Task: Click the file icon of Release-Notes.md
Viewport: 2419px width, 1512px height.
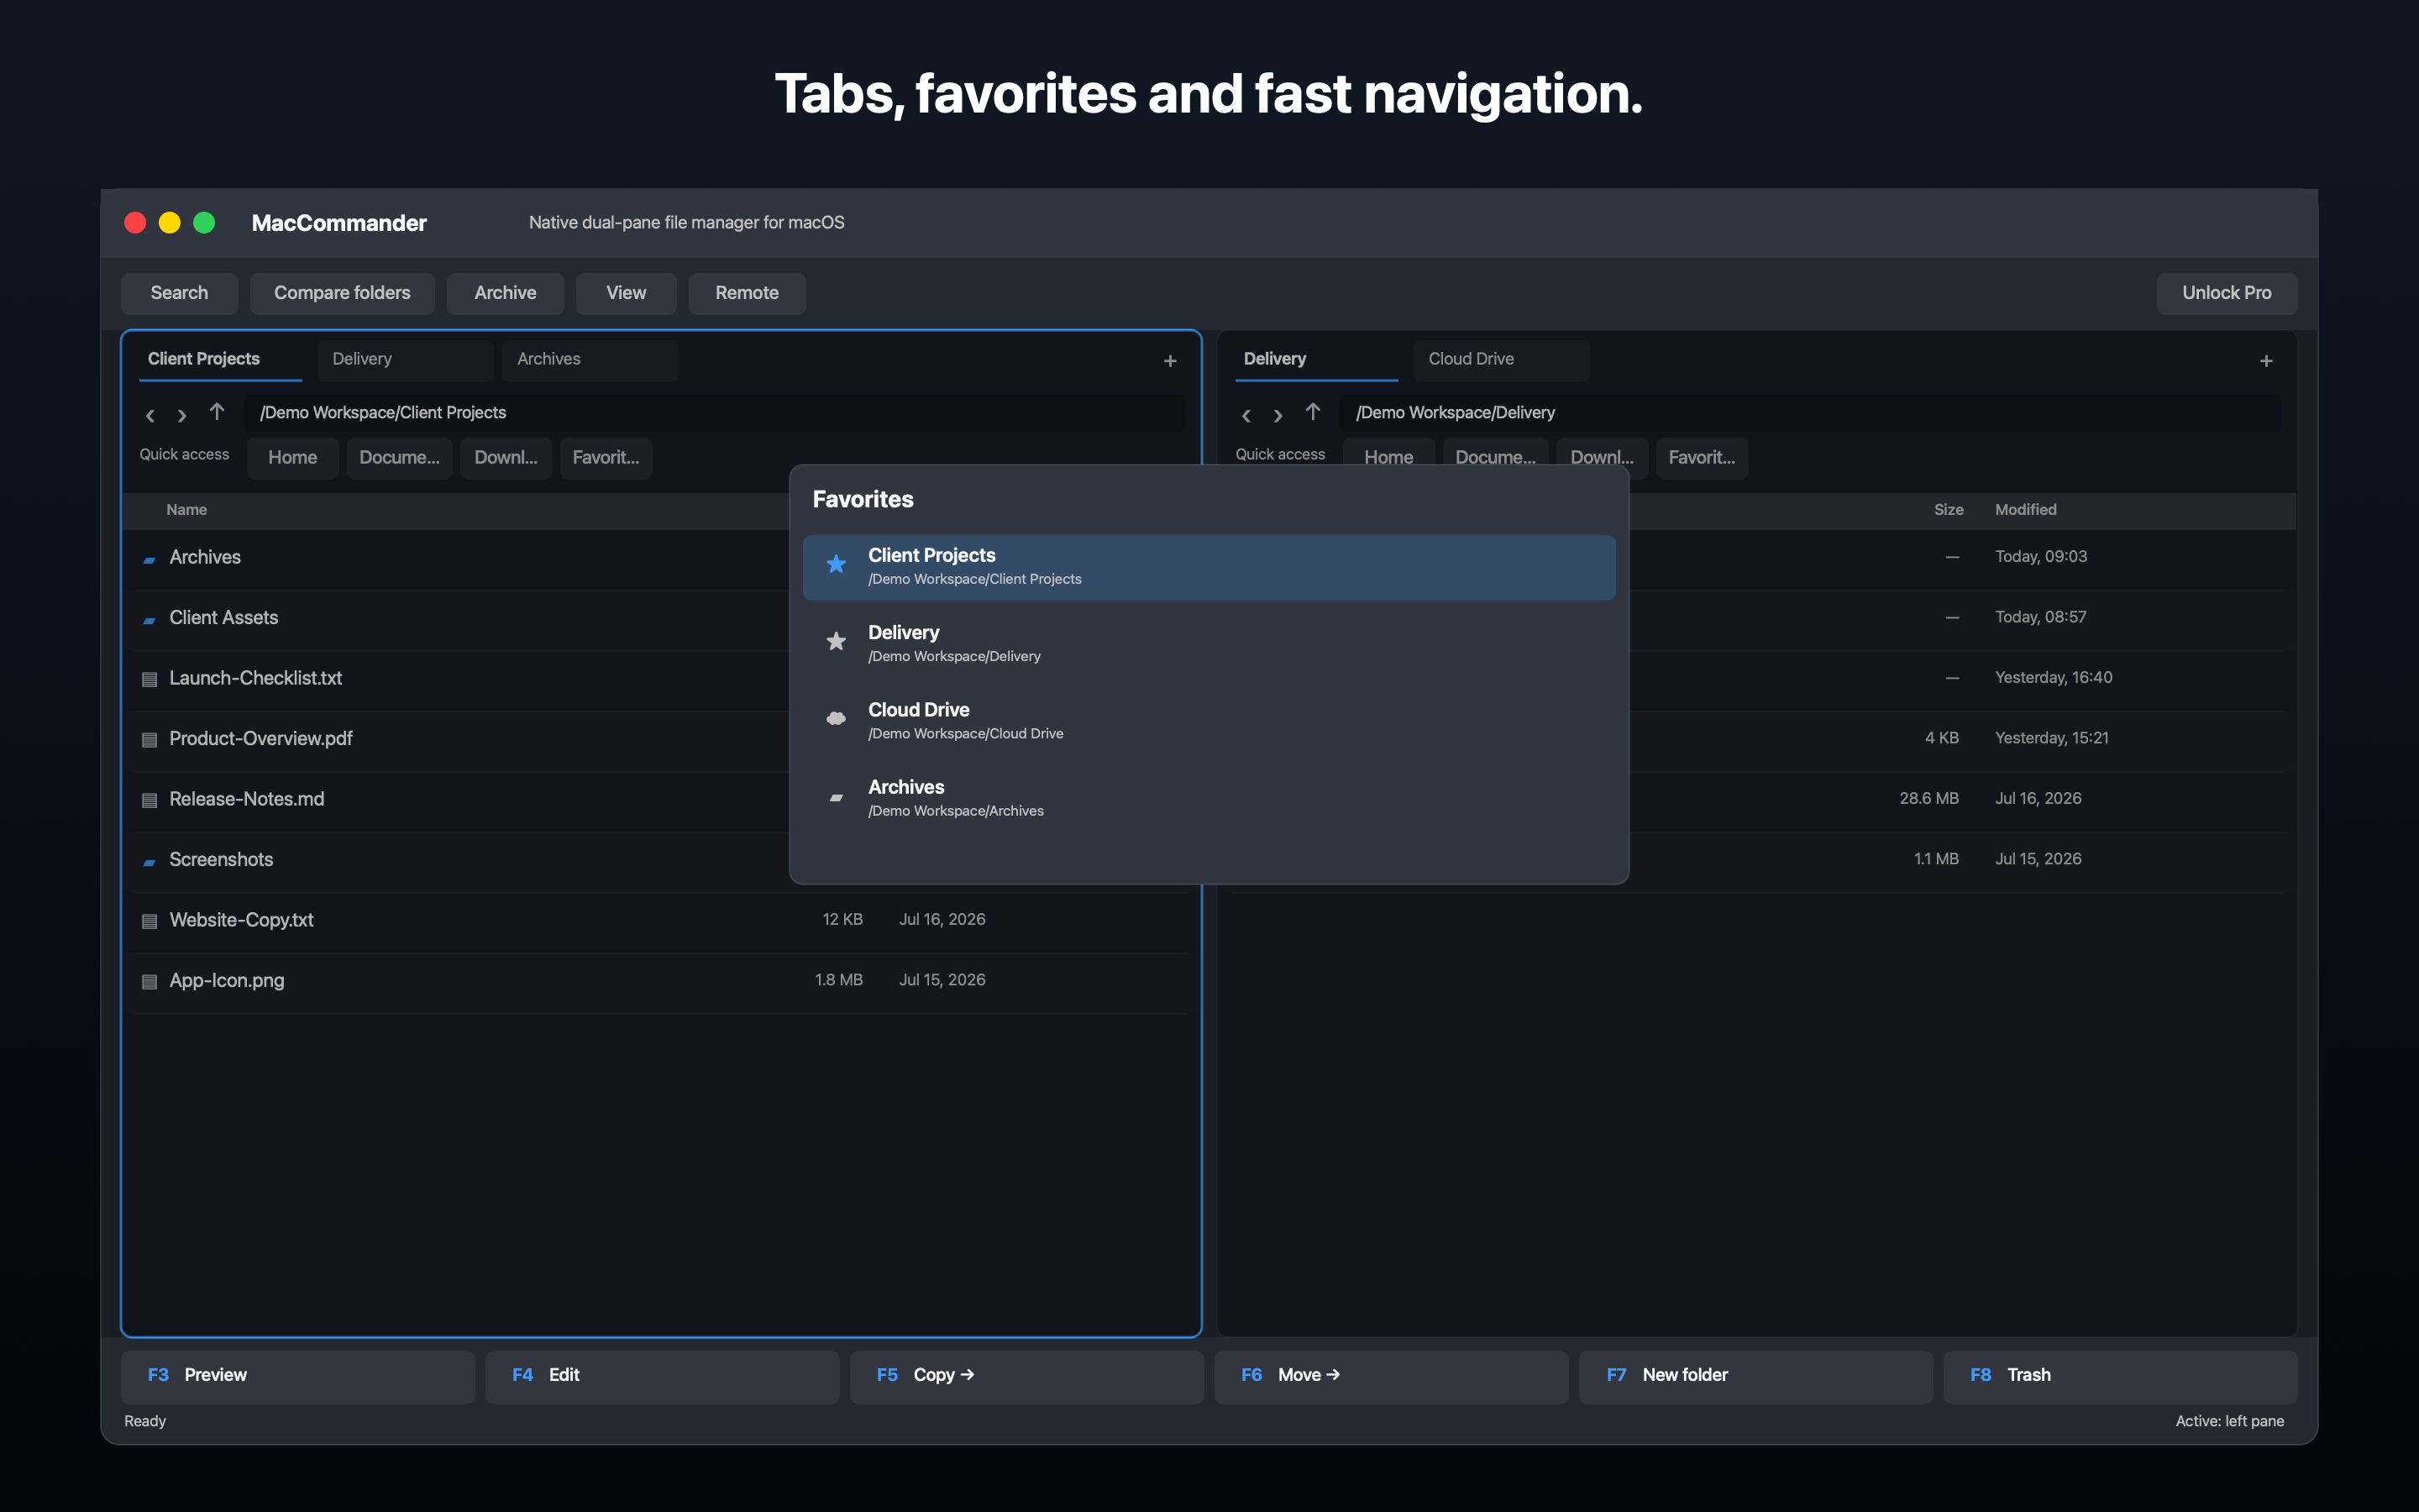Action: coord(149,800)
